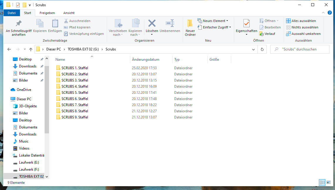The image size is (335, 190).
Task: Switch to the Ansicht tab
Action: (69, 13)
